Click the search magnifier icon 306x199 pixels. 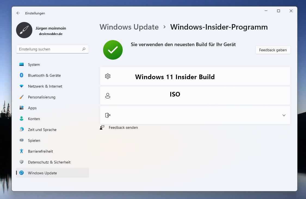coord(84,49)
